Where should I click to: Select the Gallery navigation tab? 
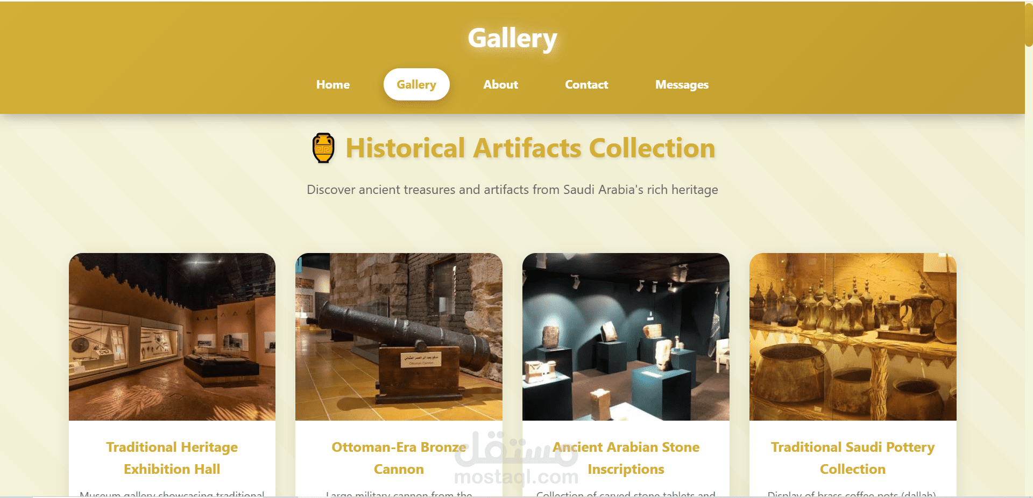416,85
